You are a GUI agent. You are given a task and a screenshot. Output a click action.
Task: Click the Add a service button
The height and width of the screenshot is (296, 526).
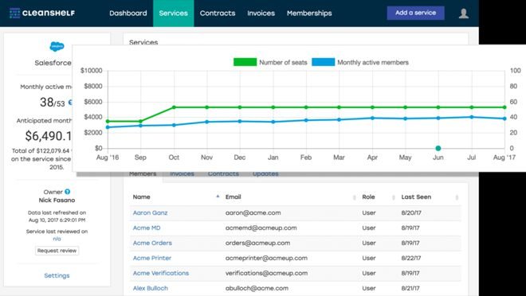click(416, 13)
